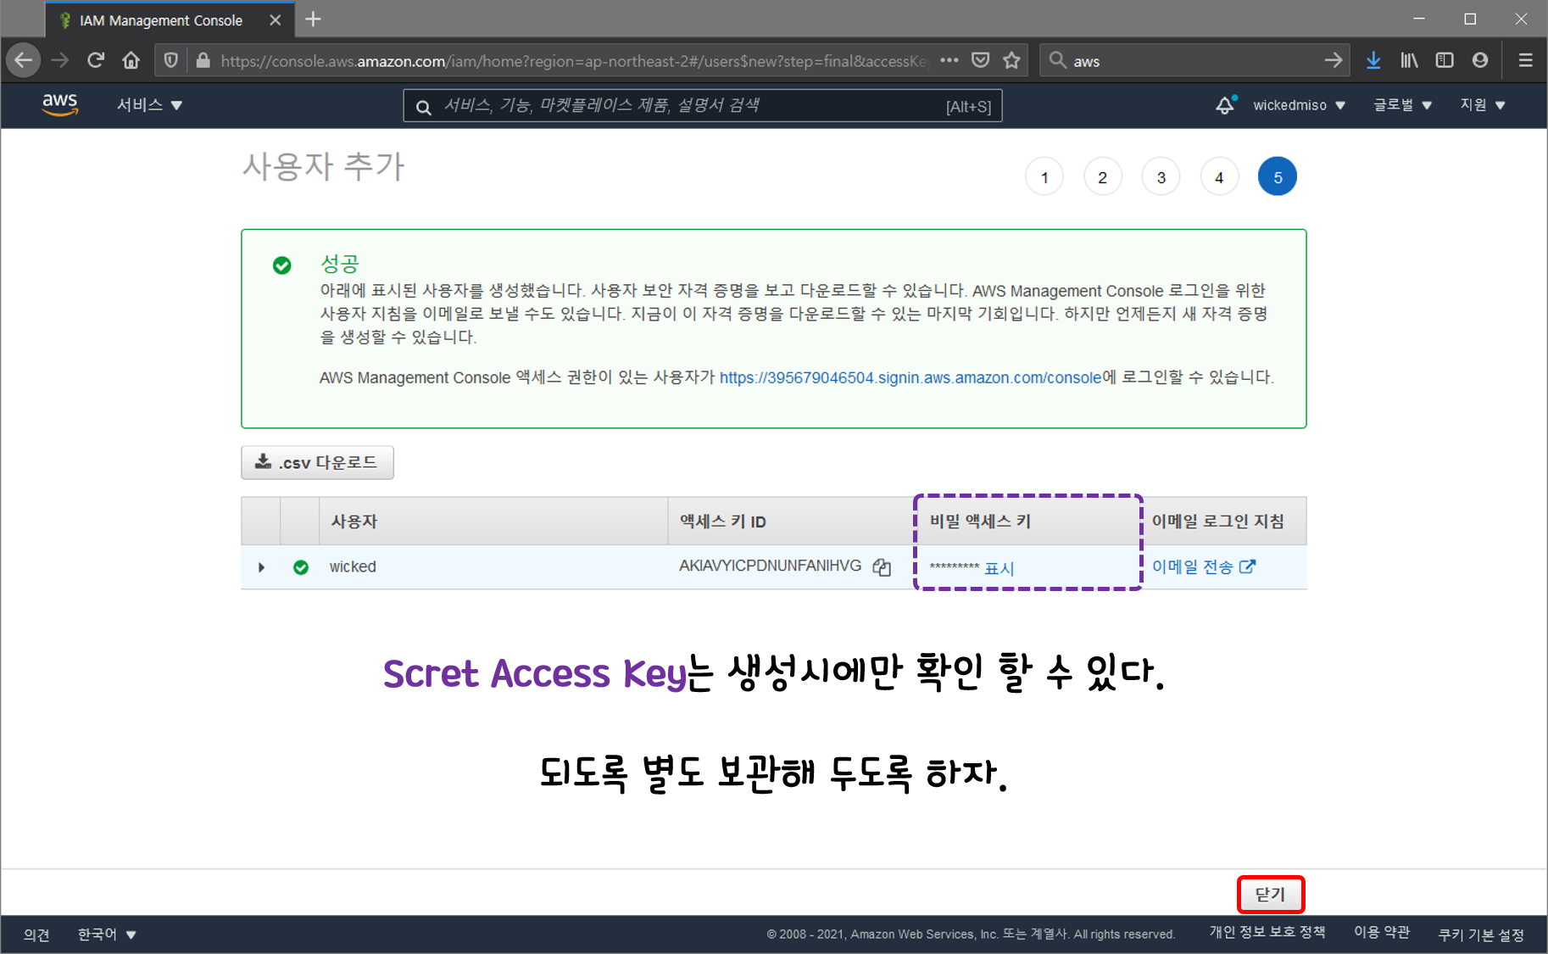Download the .csv credentials file
1548x954 pixels.
tap(317, 462)
